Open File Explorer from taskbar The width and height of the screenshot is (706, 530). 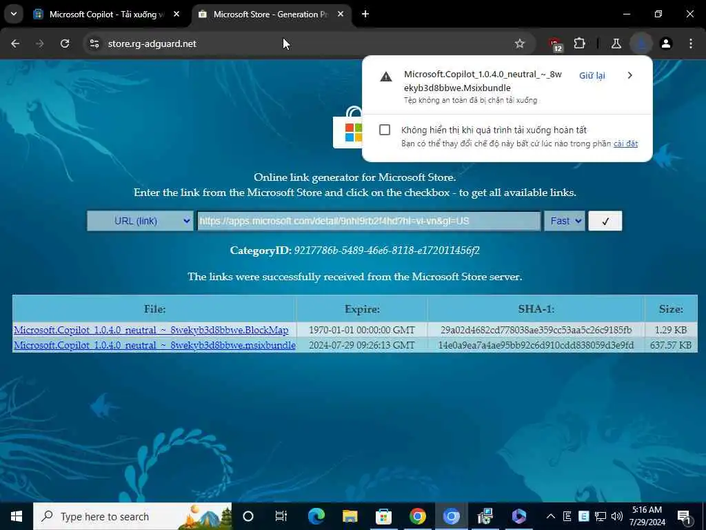tap(350, 516)
